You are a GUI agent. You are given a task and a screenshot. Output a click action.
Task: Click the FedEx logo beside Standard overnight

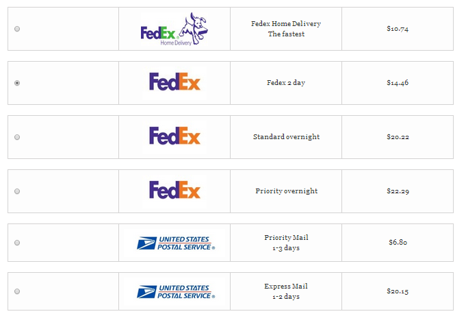[174, 136]
